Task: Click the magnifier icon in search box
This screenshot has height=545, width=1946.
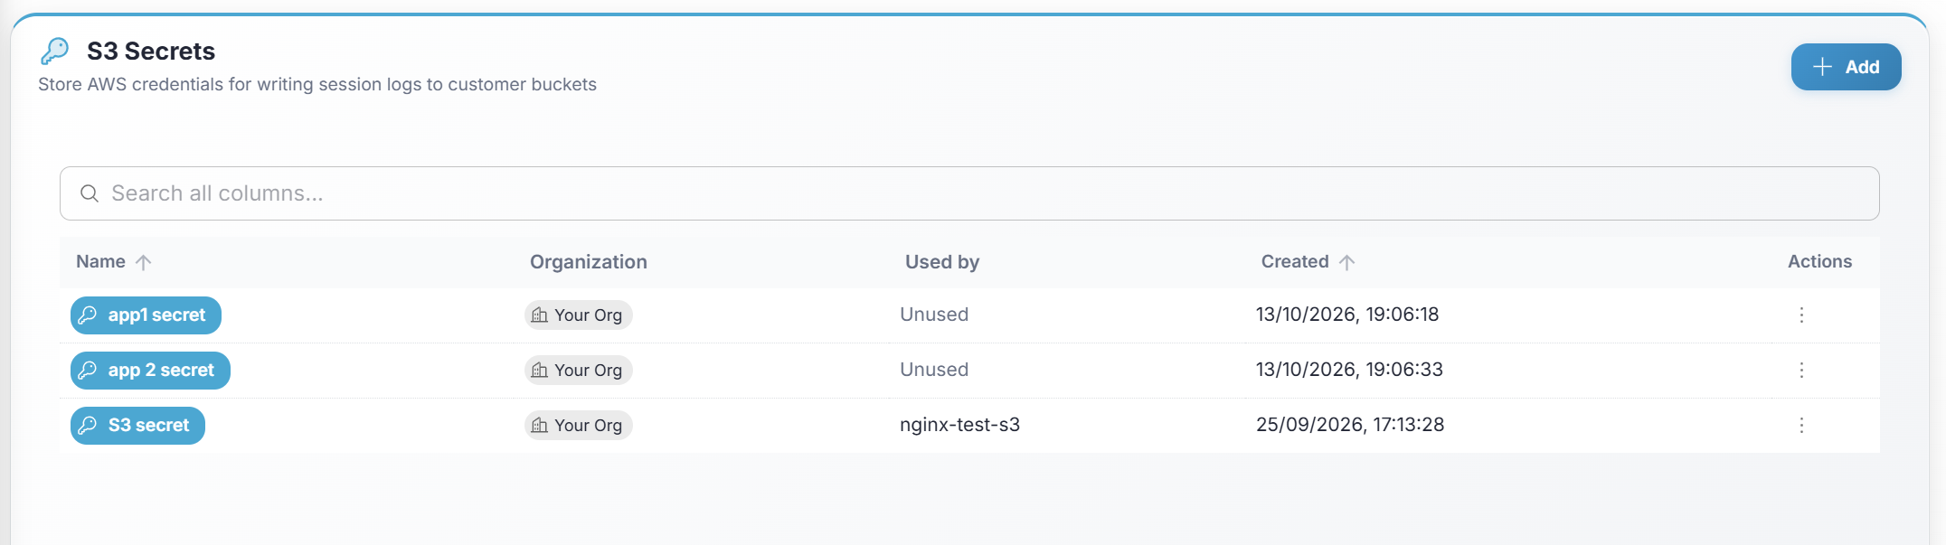Action: coord(90,193)
